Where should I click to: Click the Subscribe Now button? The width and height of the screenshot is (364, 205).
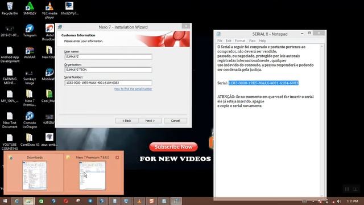(x=173, y=147)
